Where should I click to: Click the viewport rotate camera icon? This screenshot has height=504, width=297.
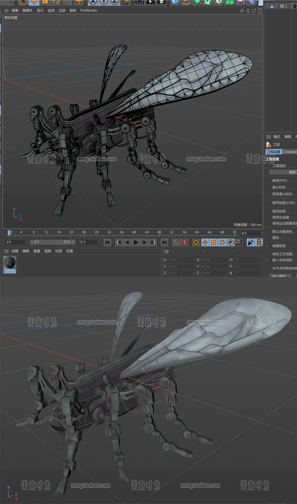tap(254, 11)
